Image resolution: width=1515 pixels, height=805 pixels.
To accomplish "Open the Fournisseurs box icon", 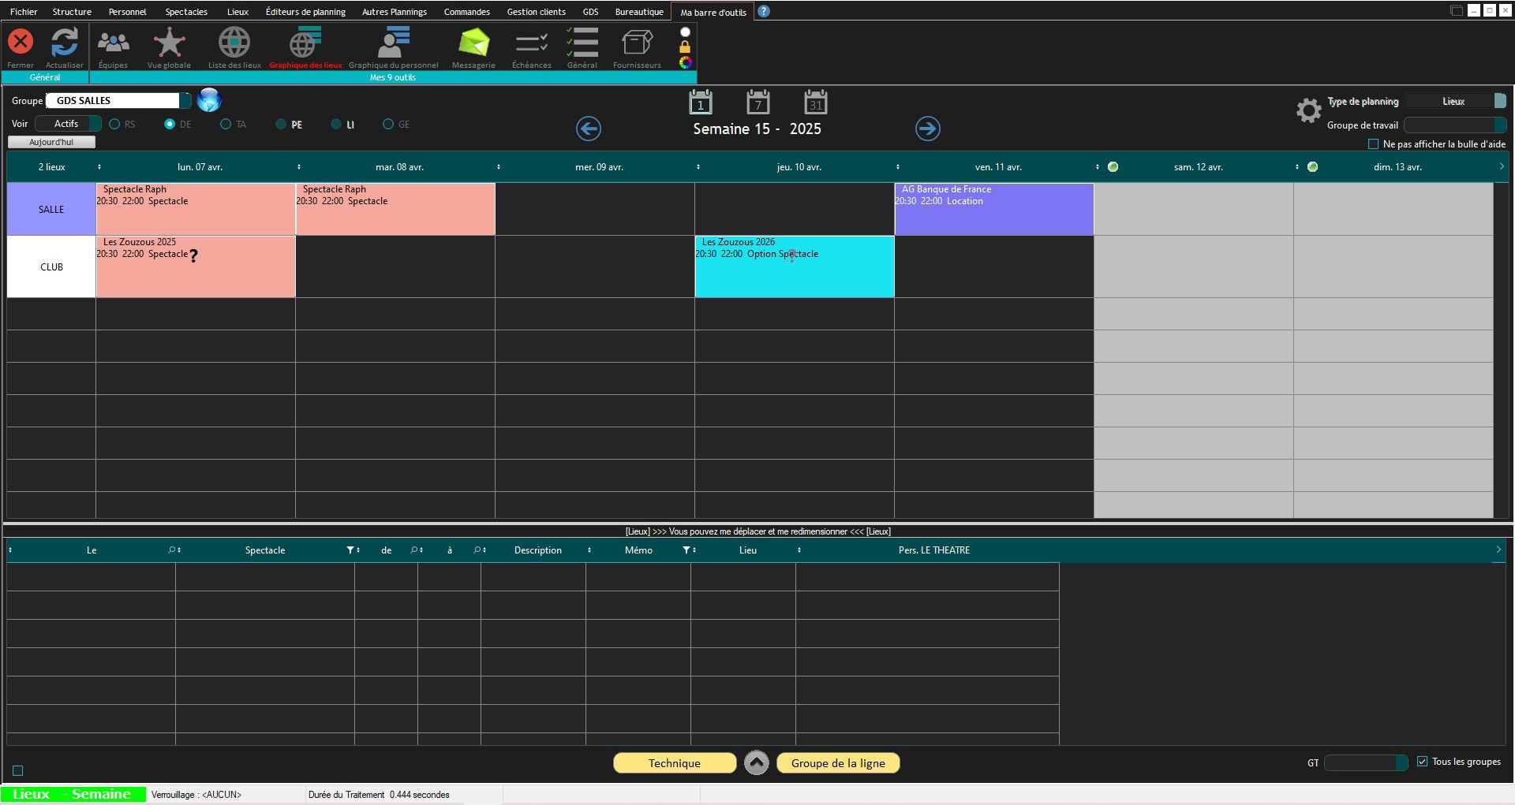I will [636, 43].
